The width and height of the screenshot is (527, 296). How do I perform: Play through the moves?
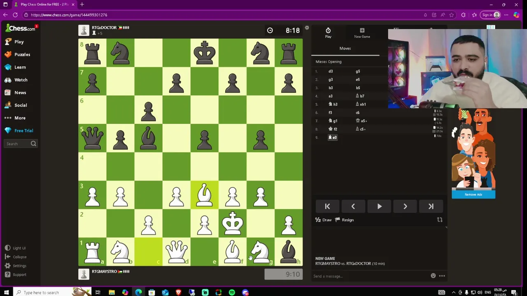379,206
